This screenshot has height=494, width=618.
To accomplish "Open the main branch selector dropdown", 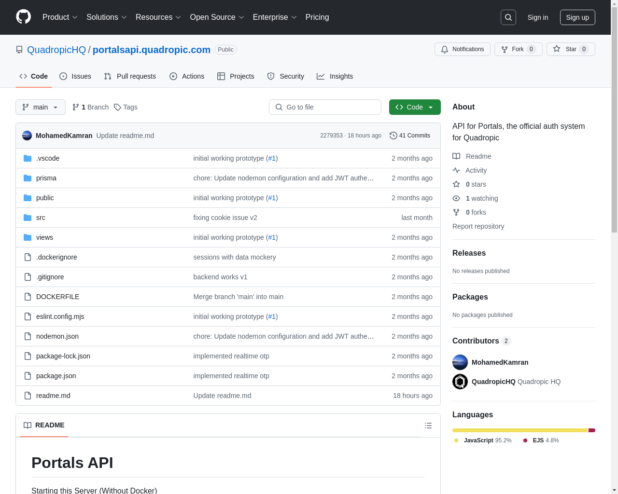I will [41, 107].
